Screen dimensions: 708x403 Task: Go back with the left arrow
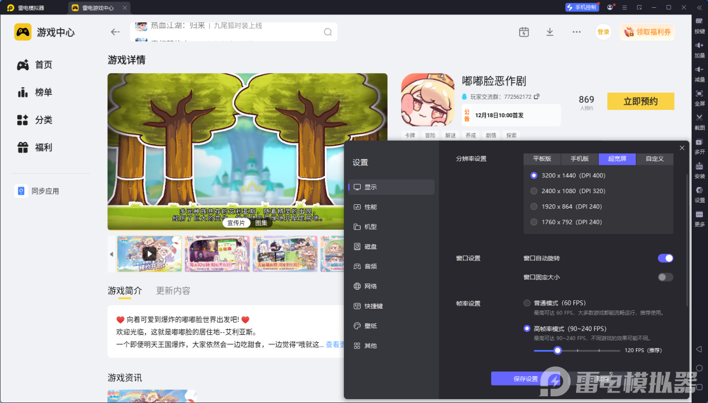pyautogui.click(x=115, y=32)
